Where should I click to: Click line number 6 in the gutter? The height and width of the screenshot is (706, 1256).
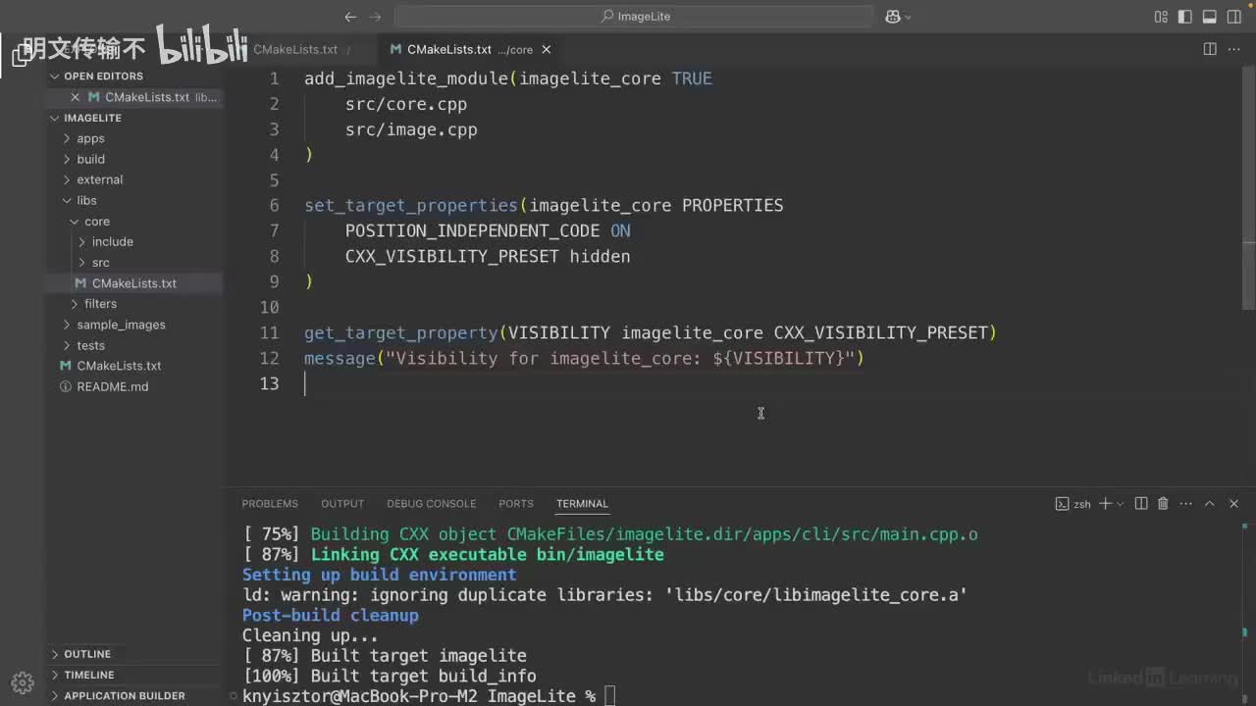tap(274, 206)
